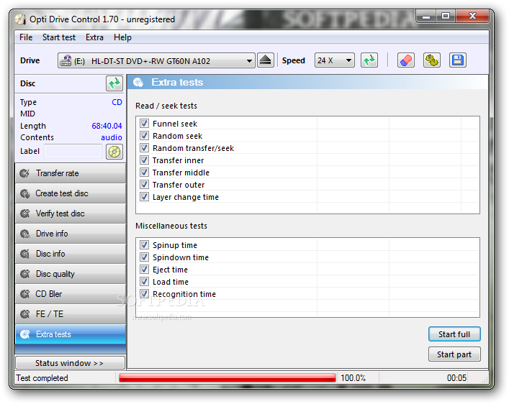Click the Create test disc icon
The height and width of the screenshot is (404, 509).
tap(24, 193)
